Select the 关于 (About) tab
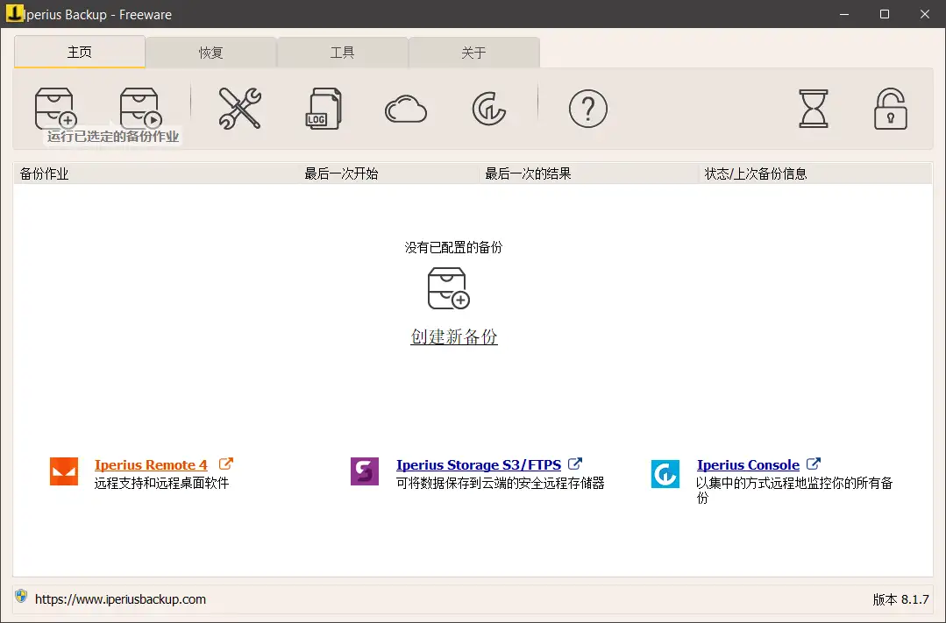Image resolution: width=946 pixels, height=623 pixels. (x=473, y=53)
